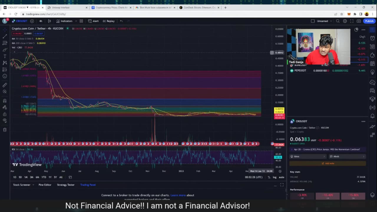Select the ruler measure tool

click(x=5, y=85)
